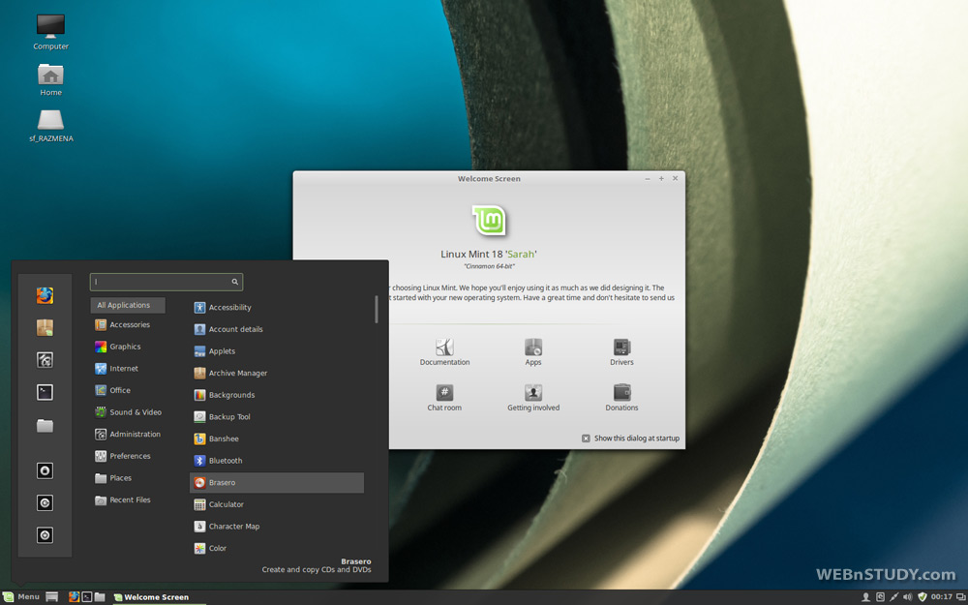Launch Firefox from the panel launcher
This screenshot has width=968, height=605.
tap(75, 597)
